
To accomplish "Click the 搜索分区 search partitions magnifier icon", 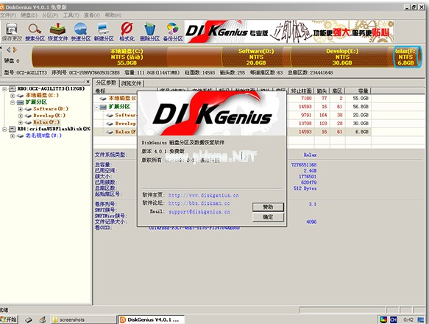I will (35, 32).
